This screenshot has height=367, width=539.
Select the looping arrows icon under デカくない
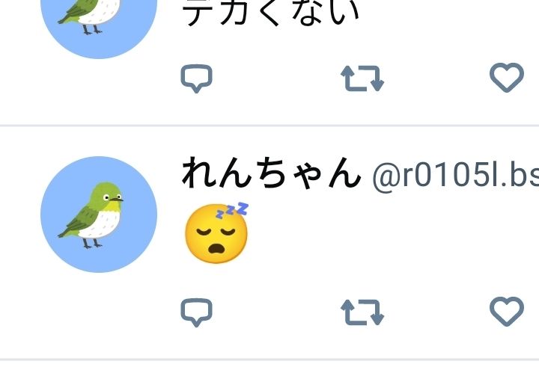pos(362,78)
